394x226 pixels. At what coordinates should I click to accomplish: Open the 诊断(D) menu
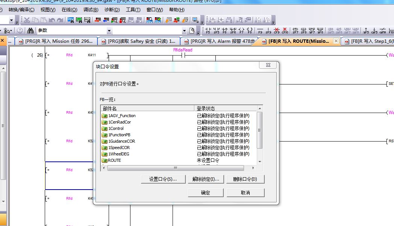click(x=112, y=10)
